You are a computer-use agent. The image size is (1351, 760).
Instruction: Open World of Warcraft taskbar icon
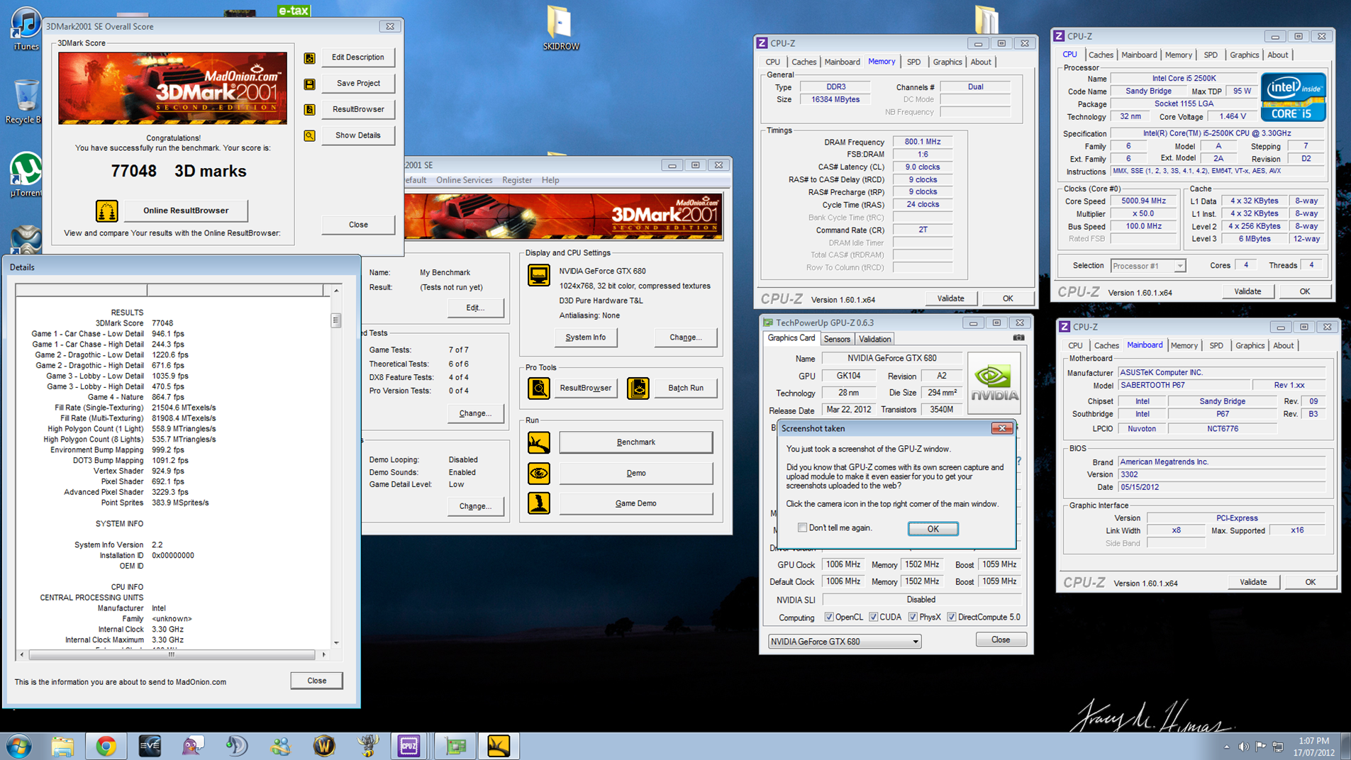pyautogui.click(x=324, y=746)
